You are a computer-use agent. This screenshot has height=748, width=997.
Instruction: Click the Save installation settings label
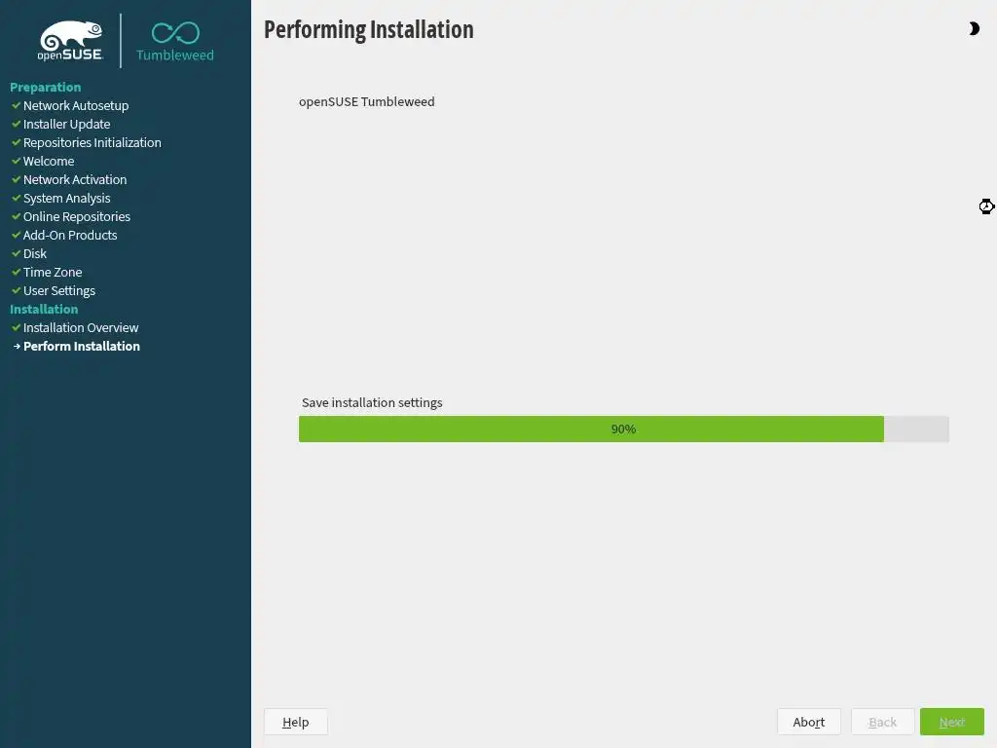(x=372, y=402)
